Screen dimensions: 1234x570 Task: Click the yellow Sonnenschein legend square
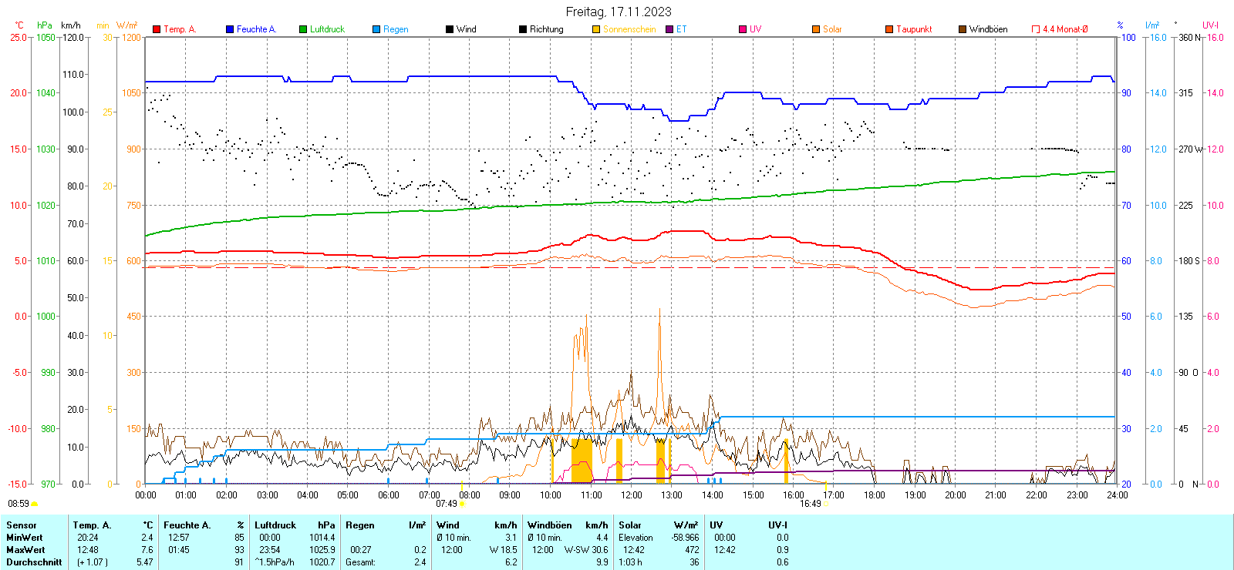pos(596,29)
